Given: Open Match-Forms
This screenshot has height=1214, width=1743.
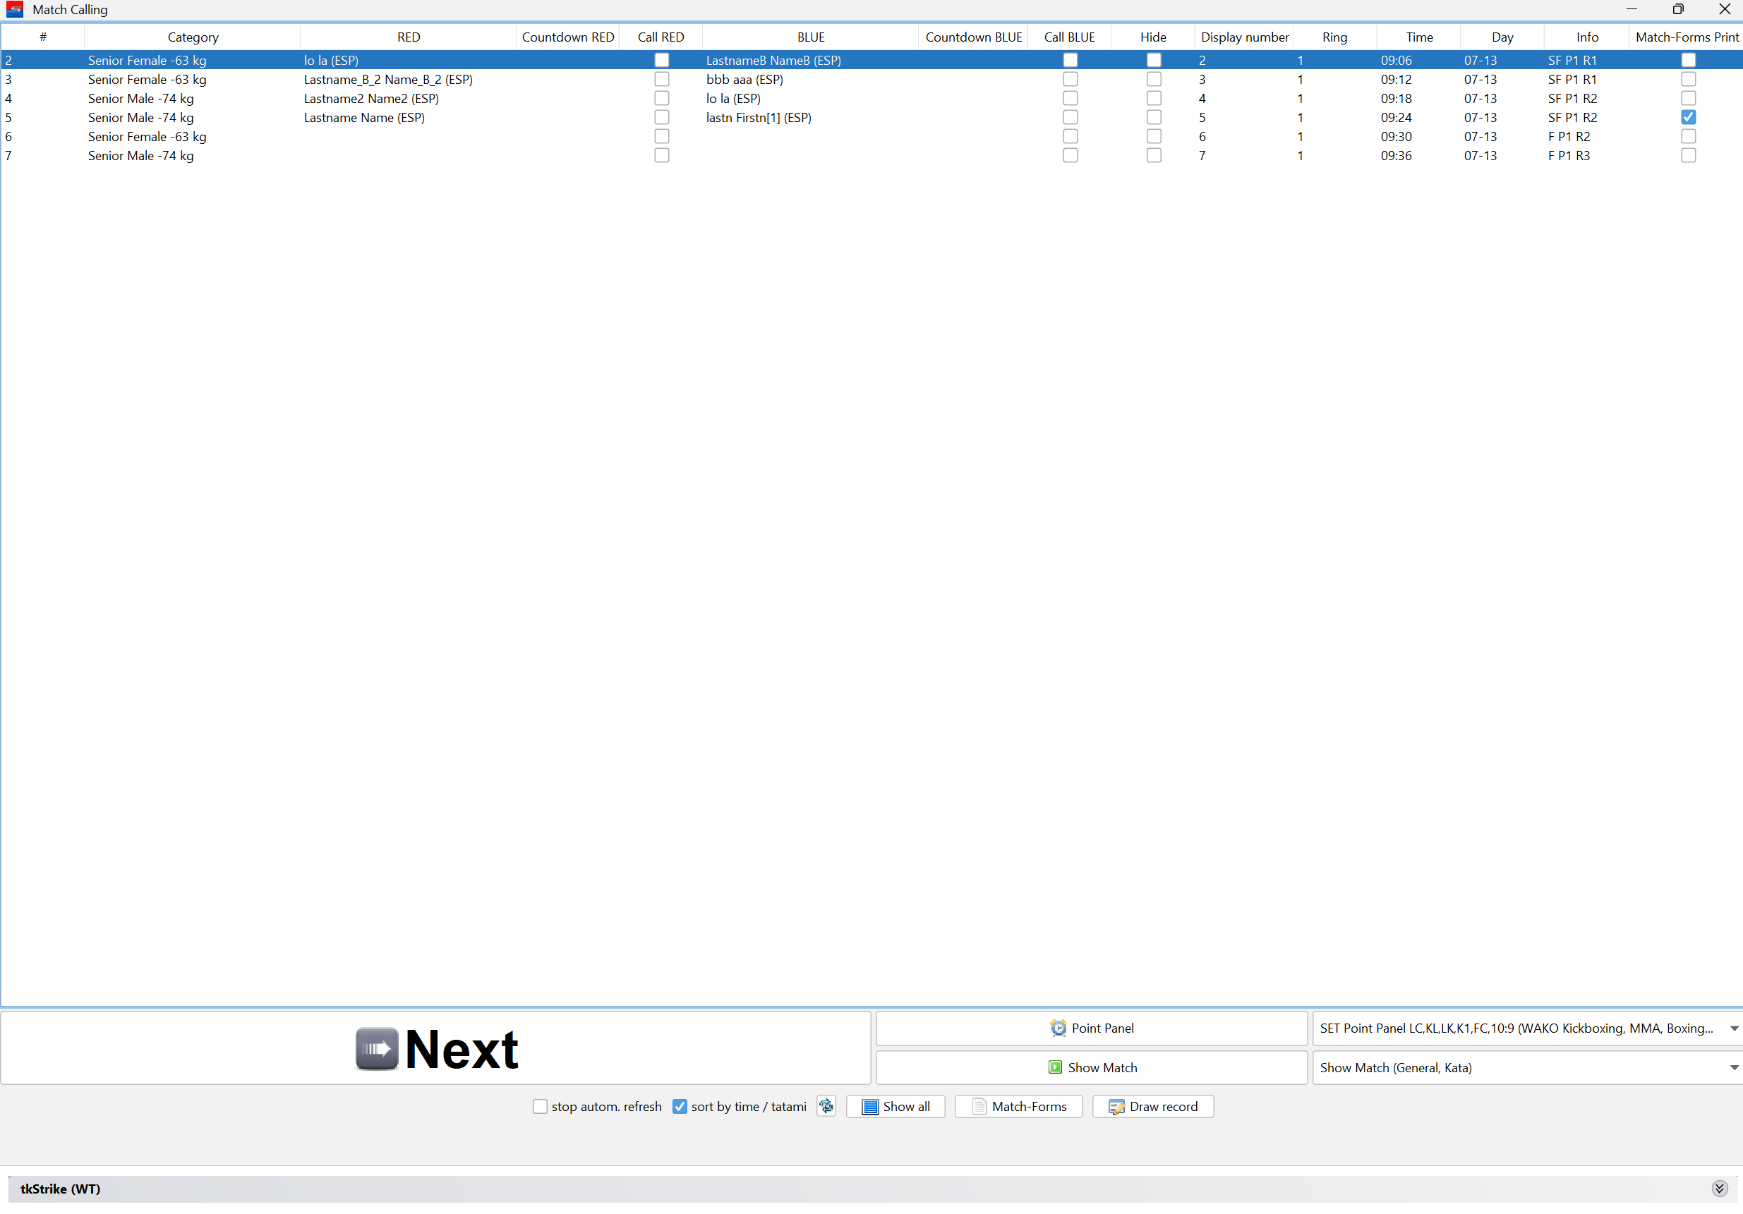Looking at the screenshot, I should point(1018,1106).
